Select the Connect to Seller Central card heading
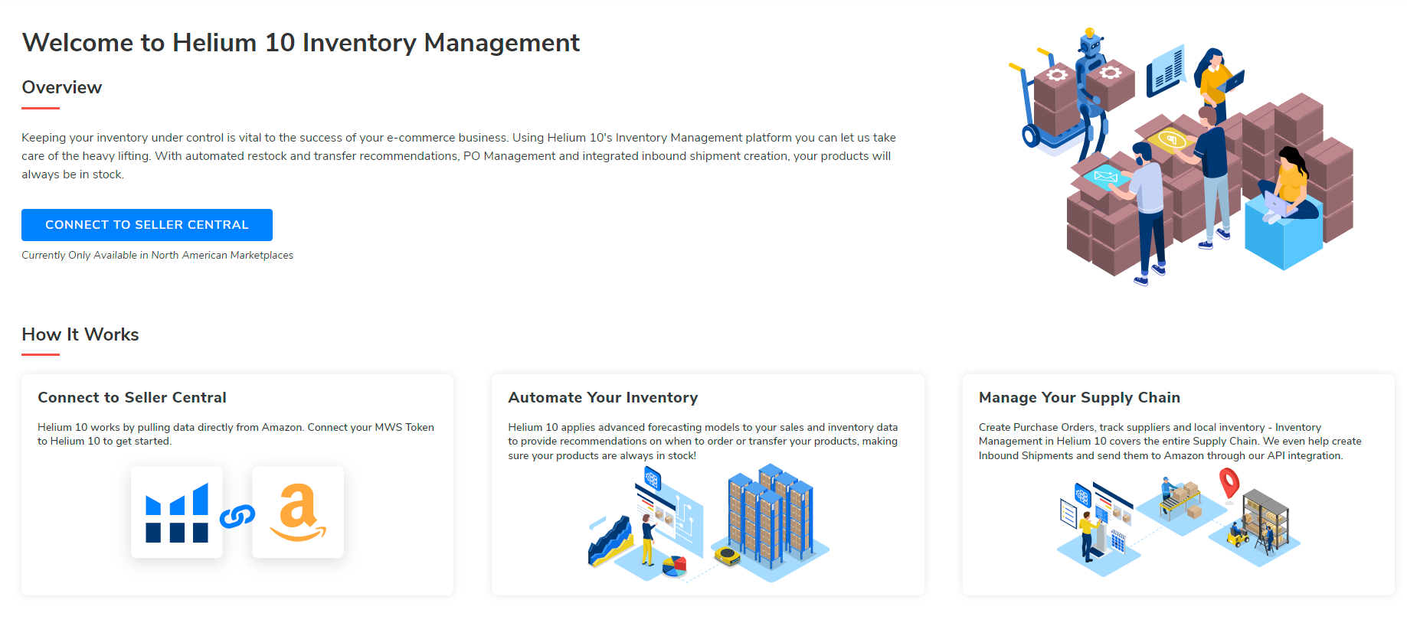Image resolution: width=1407 pixels, height=626 pixels. (x=132, y=397)
